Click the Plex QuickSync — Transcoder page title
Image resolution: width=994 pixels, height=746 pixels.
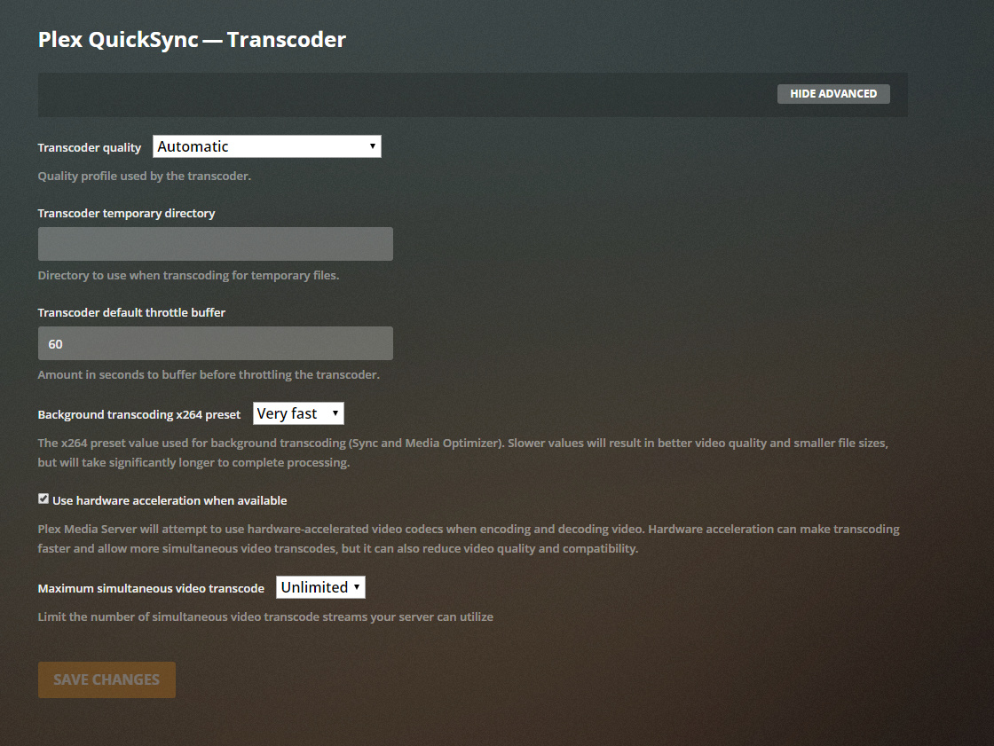(x=192, y=39)
